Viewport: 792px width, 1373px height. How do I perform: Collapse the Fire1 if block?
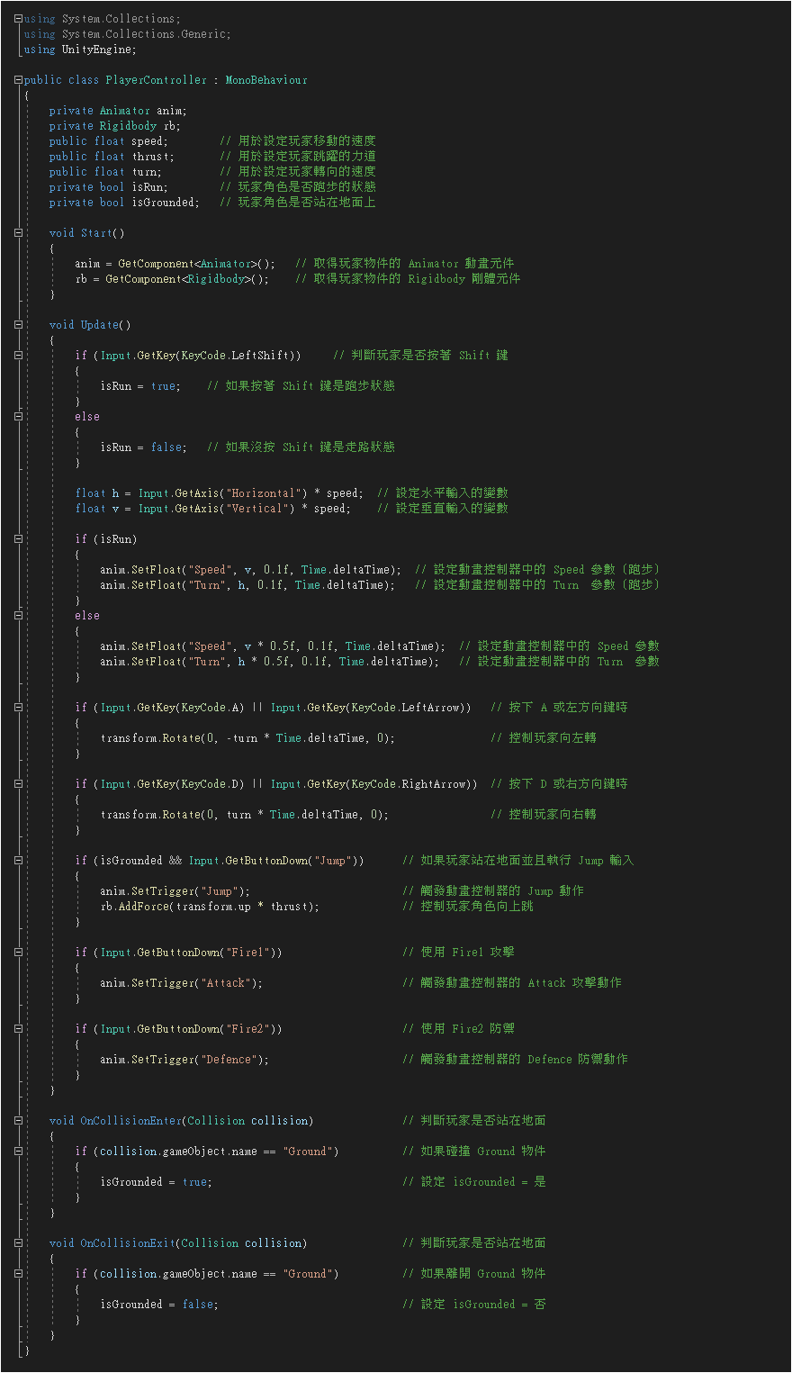point(18,953)
